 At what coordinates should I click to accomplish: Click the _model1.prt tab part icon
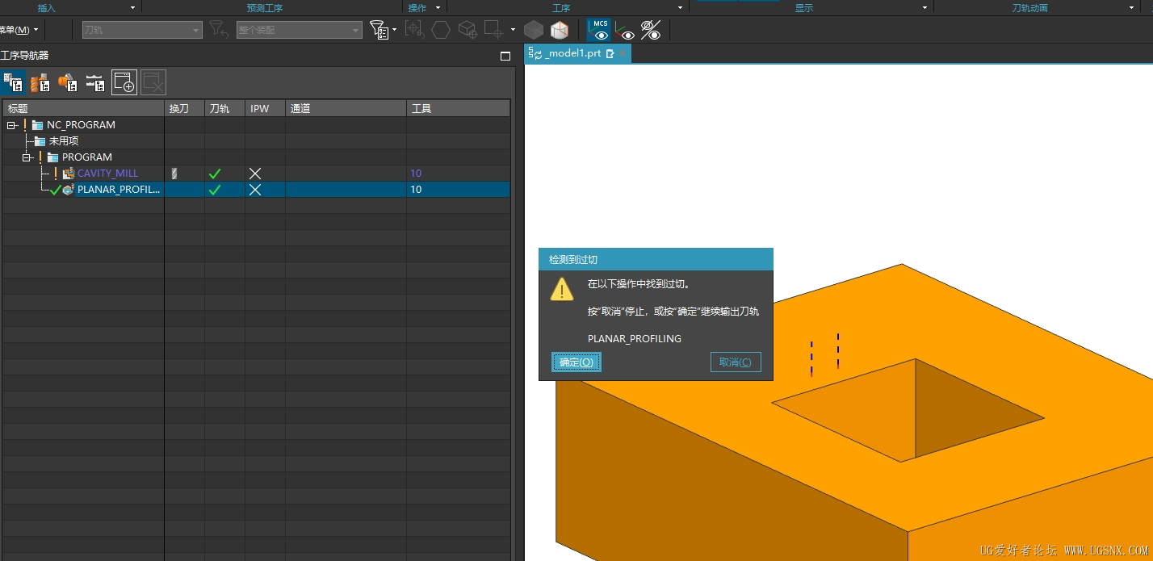[534, 53]
